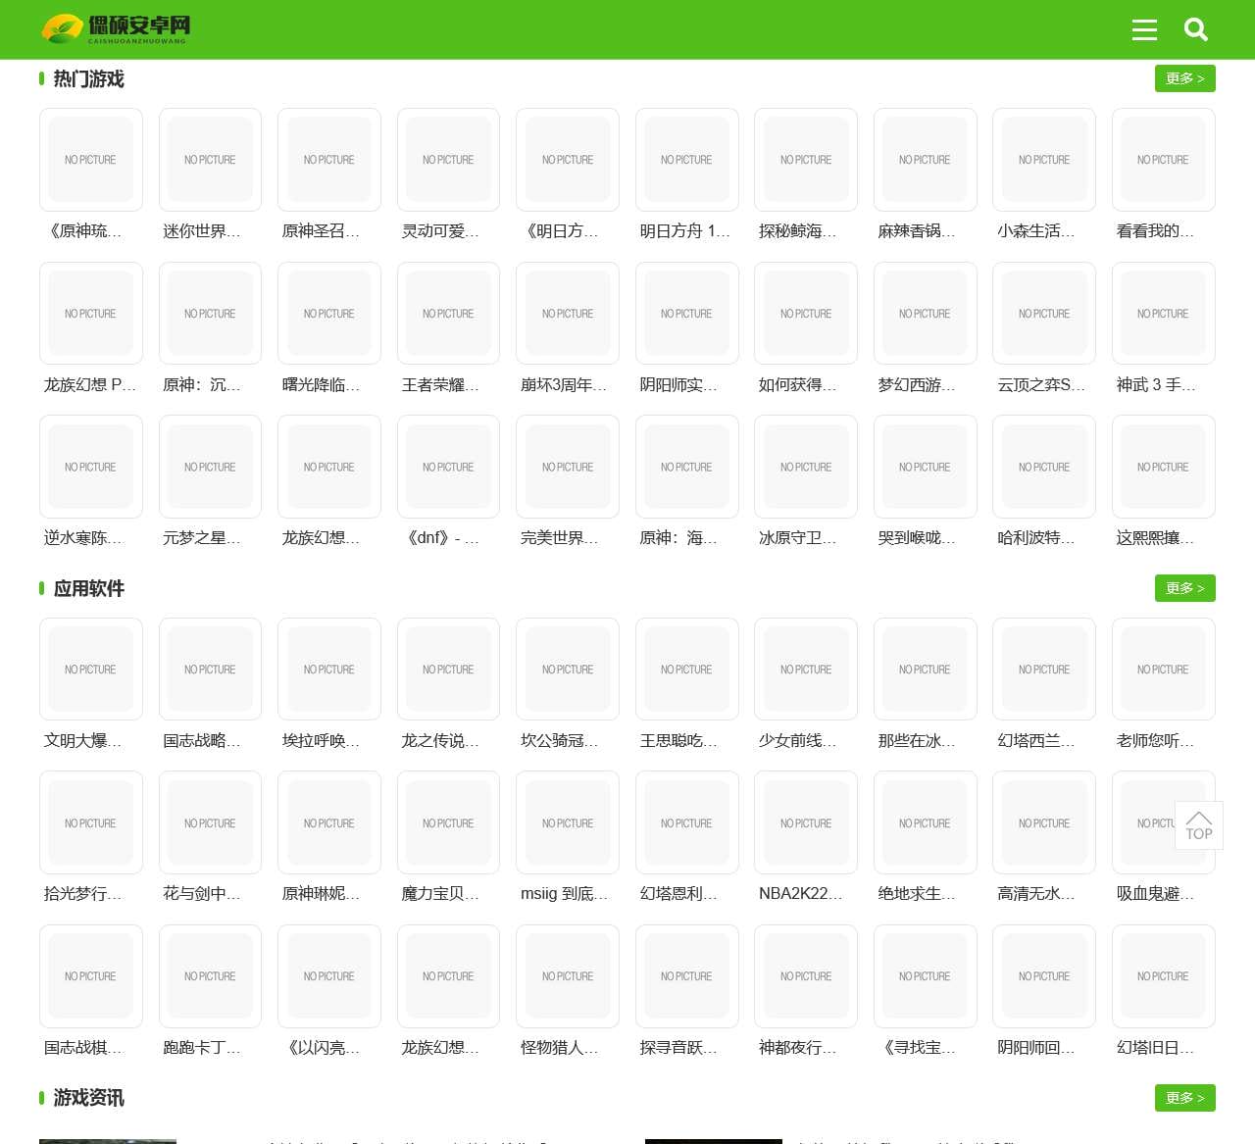
Task: Click 更多 button in 应用软件 section
Action: 1185,588
